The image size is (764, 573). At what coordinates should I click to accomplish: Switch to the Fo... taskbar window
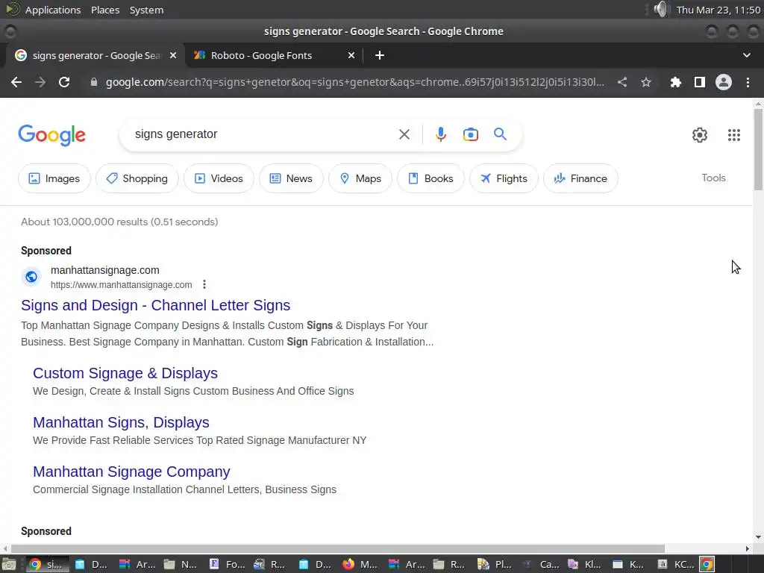[228, 564]
